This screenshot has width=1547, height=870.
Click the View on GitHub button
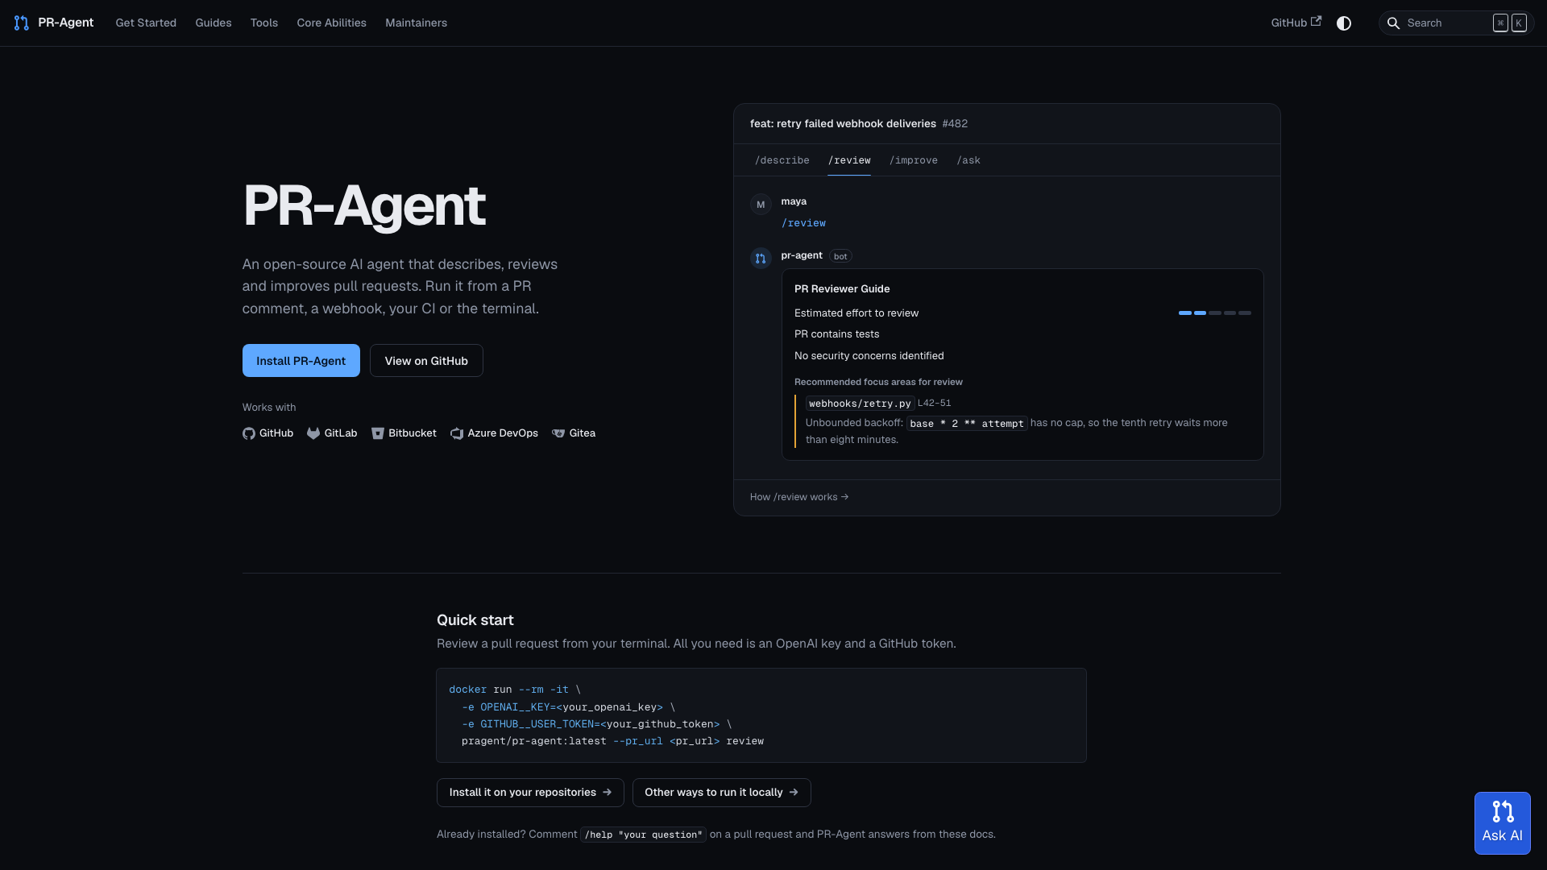click(426, 361)
